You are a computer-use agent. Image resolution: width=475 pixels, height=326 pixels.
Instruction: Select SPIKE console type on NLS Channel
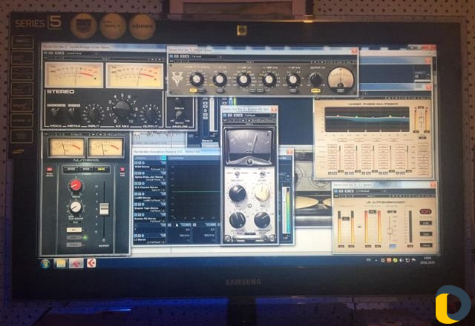tap(71, 170)
